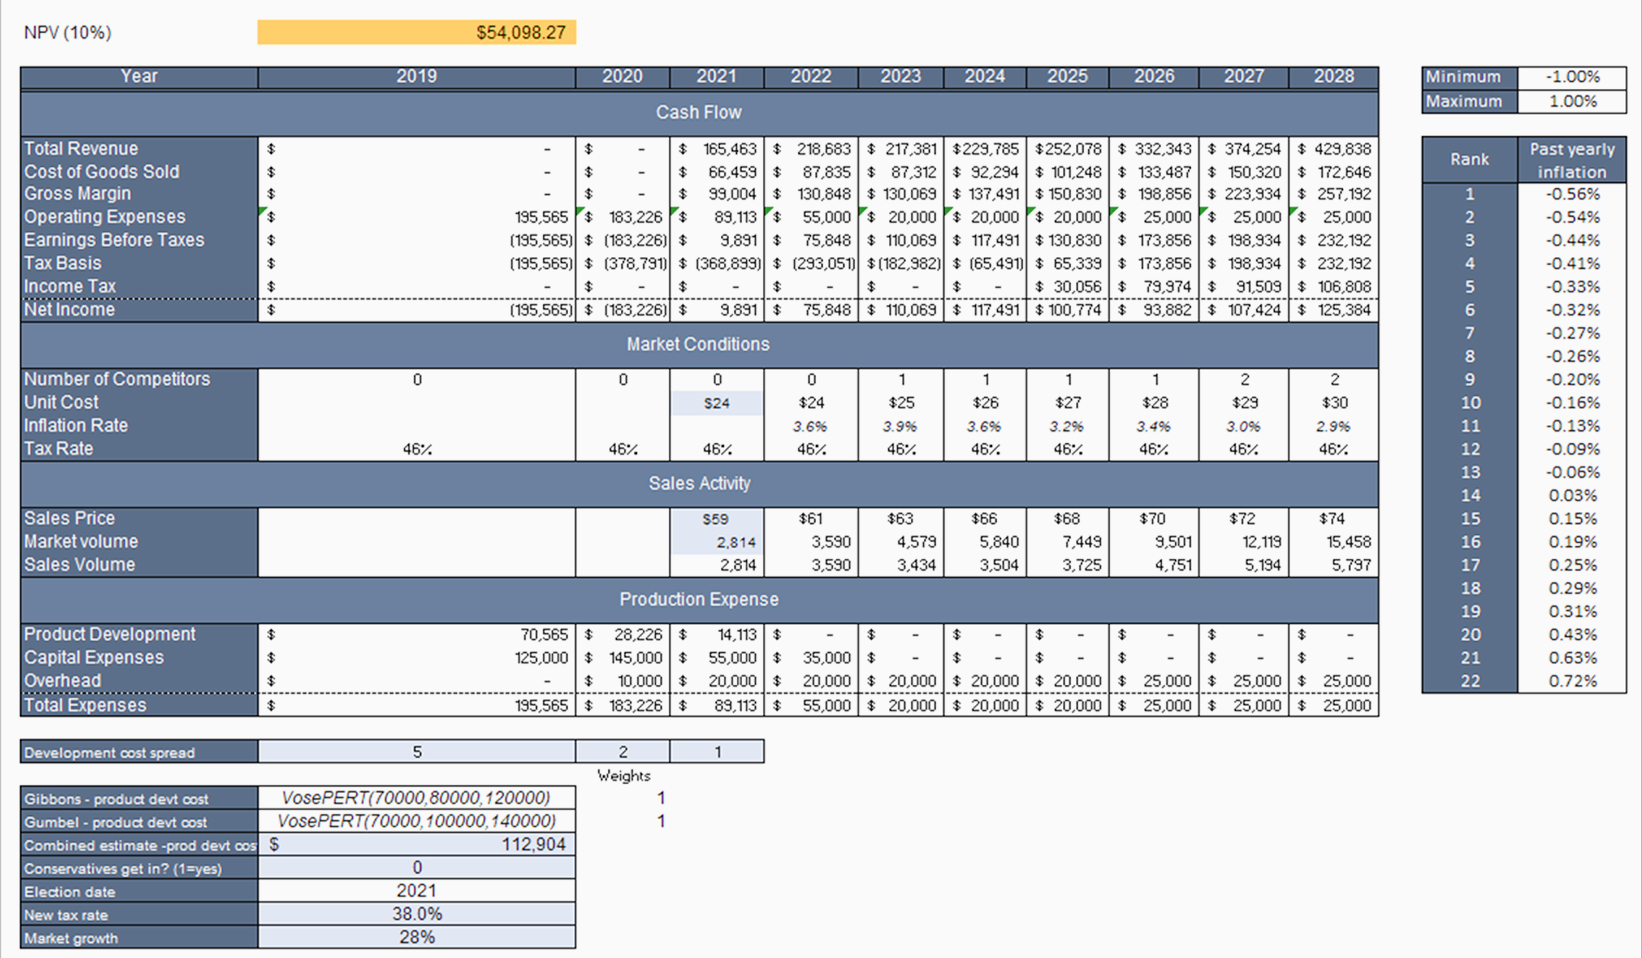The width and height of the screenshot is (1642, 958).
Task: Click Gibbons VosePERT formula cell
Action: click(416, 798)
